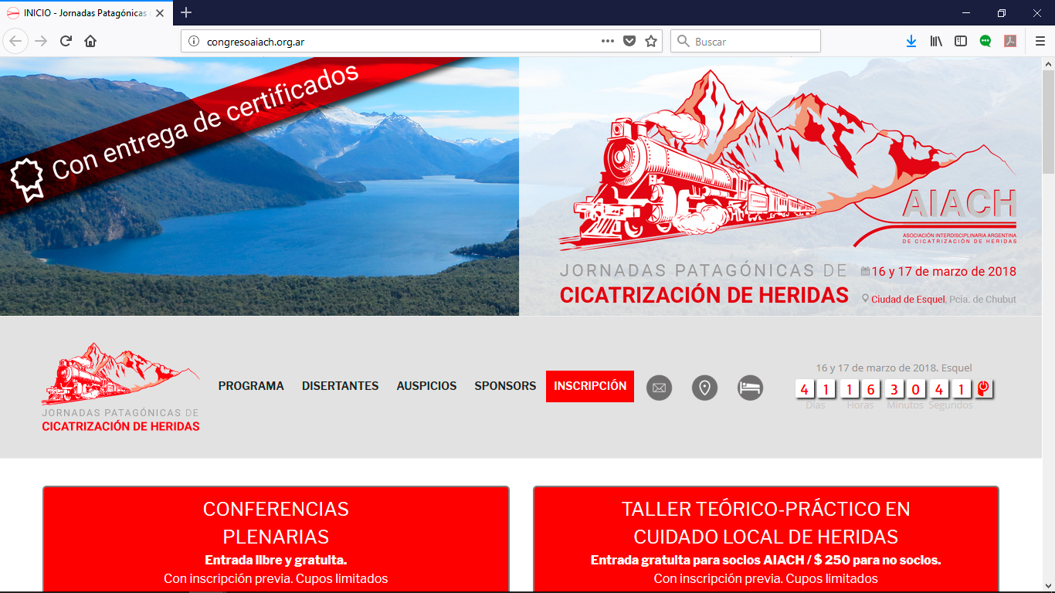
Task: Go forward to the next page
Action: coord(41,41)
